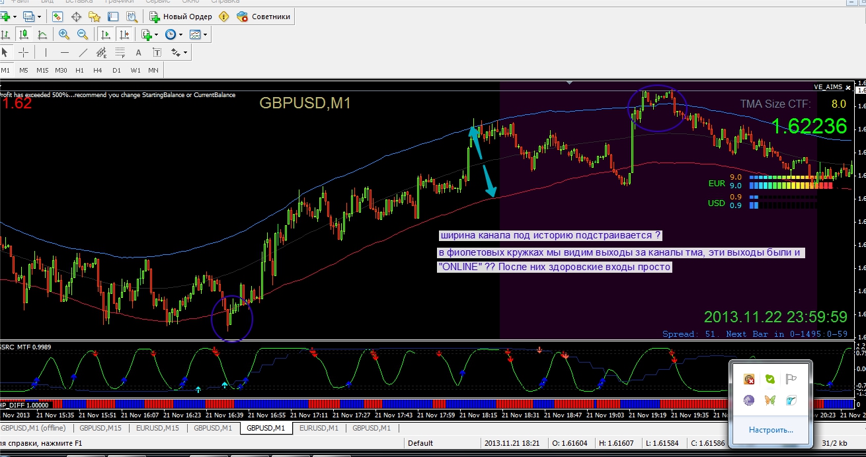Toggle the Terminal panel icon
Viewport: 866px width, 457px height.
click(x=113, y=16)
